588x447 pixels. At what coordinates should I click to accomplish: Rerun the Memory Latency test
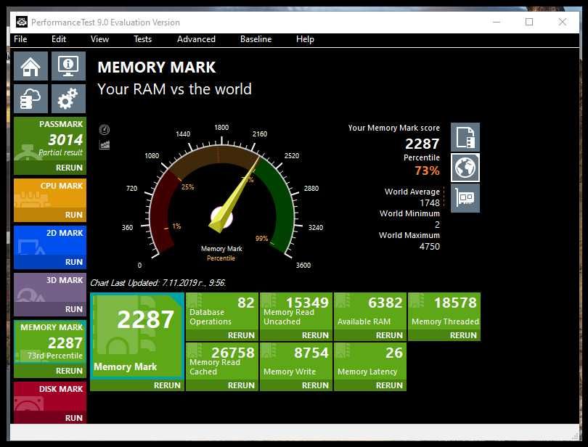pyautogui.click(x=389, y=385)
